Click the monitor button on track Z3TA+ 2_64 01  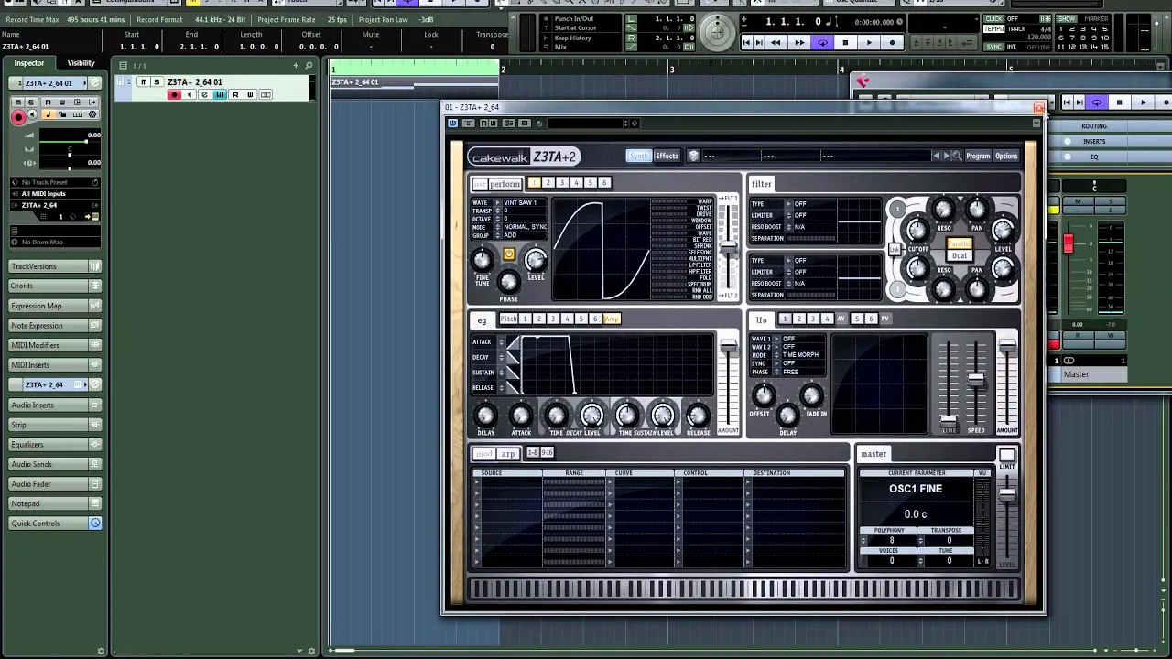point(190,95)
